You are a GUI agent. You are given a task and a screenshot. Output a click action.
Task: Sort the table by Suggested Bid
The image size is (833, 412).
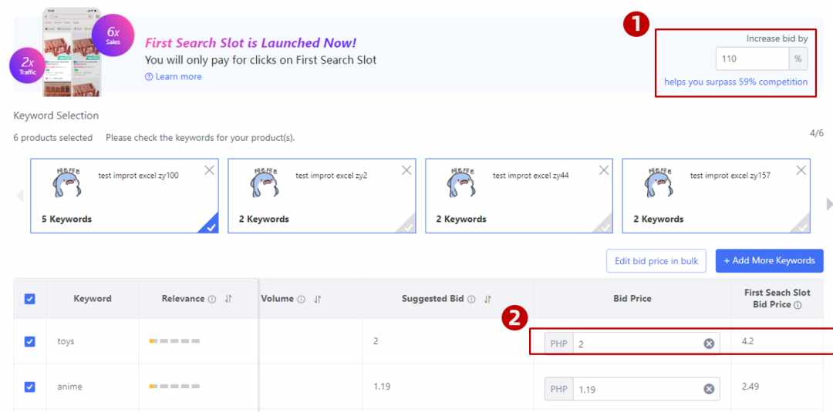(x=487, y=299)
